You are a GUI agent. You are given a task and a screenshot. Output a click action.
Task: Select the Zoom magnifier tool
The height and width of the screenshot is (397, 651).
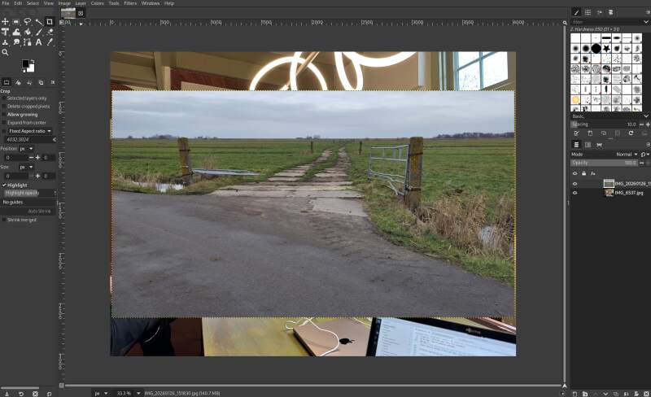(x=5, y=52)
